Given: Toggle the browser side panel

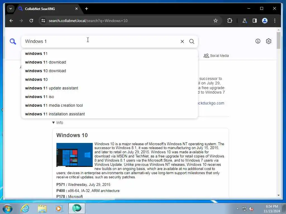Looking at the screenshot, I should pos(255,21).
